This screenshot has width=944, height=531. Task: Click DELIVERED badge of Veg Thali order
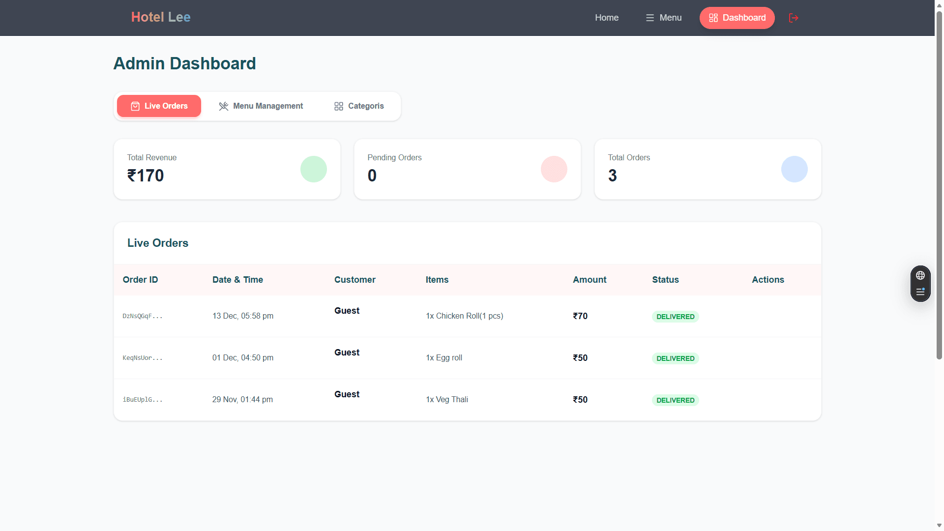click(x=676, y=400)
